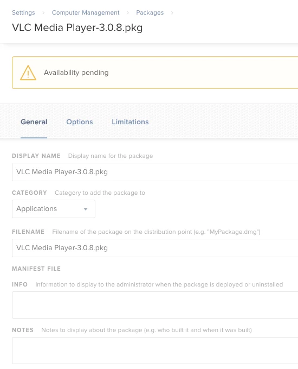The height and width of the screenshot is (369, 298).
Task: Focus the Display Name input field
Action: point(155,172)
